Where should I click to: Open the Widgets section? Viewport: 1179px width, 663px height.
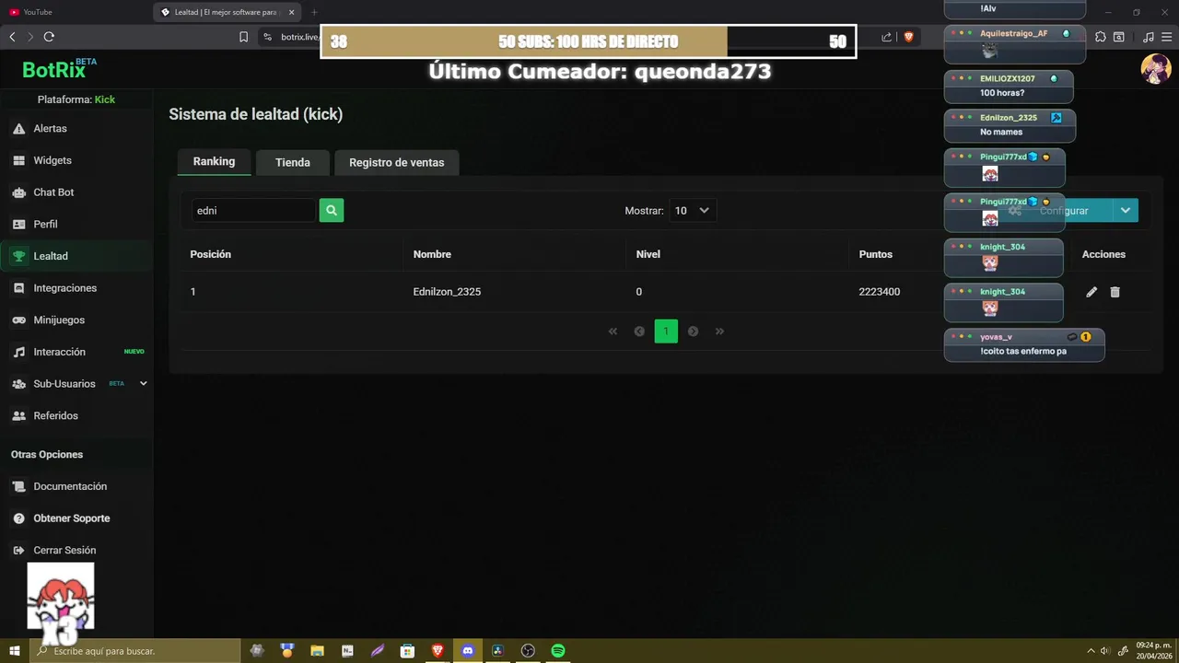(53, 160)
